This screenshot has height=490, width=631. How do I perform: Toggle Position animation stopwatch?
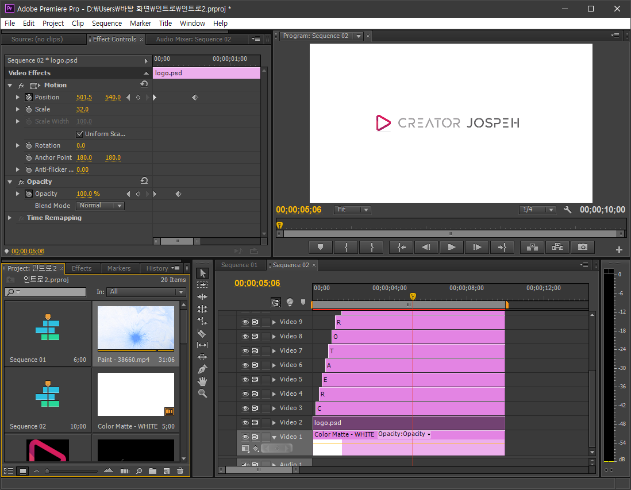pos(29,97)
